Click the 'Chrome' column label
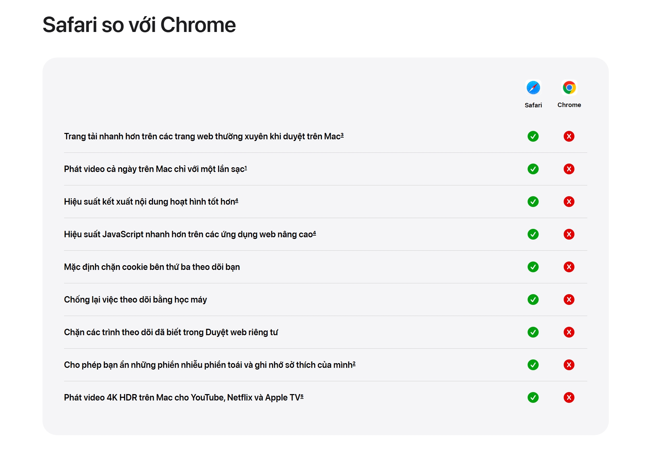The height and width of the screenshot is (455, 651). tap(569, 105)
